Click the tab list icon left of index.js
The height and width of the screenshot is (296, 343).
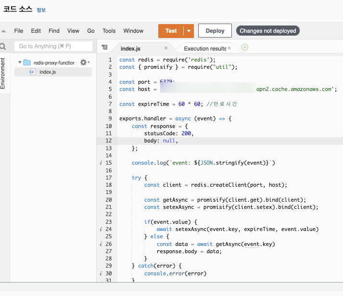point(104,48)
